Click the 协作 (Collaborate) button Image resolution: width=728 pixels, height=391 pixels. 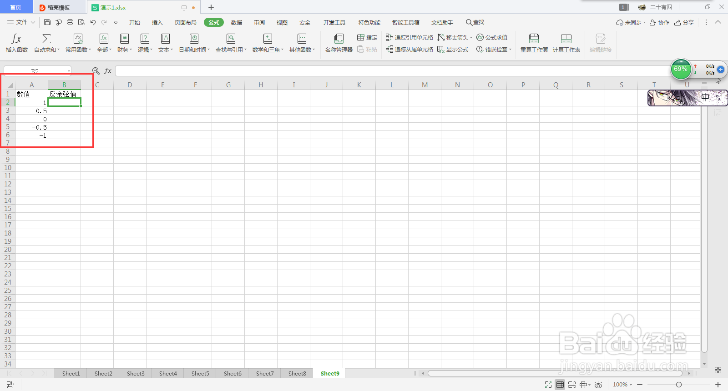[660, 22]
